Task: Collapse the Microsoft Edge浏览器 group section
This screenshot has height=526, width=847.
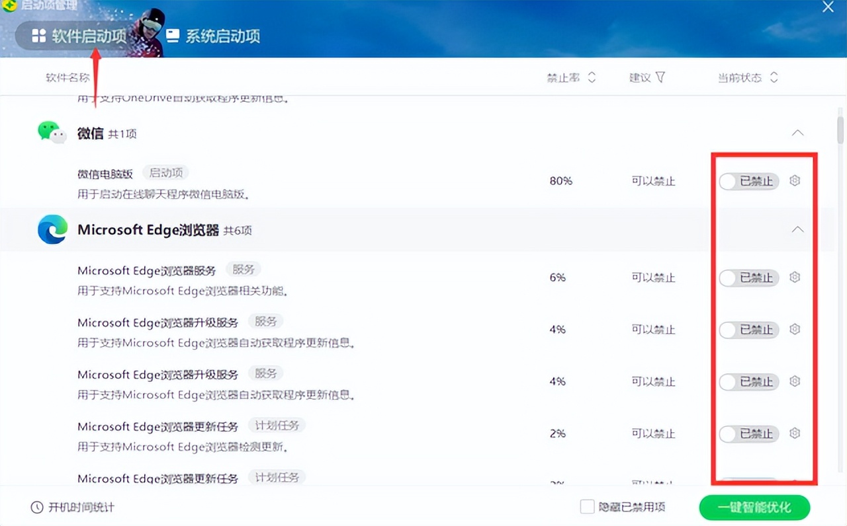Action: click(x=797, y=229)
